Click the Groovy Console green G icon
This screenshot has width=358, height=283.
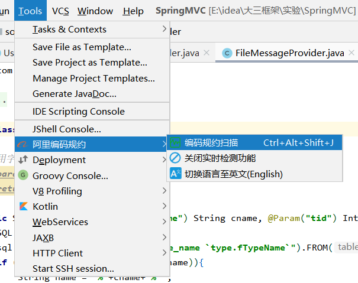tap(23, 175)
